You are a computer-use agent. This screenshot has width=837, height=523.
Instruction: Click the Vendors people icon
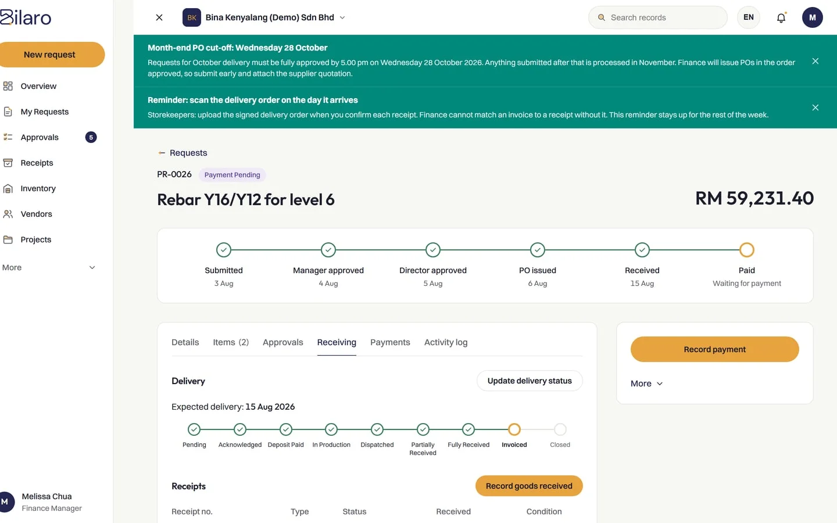[x=8, y=214]
